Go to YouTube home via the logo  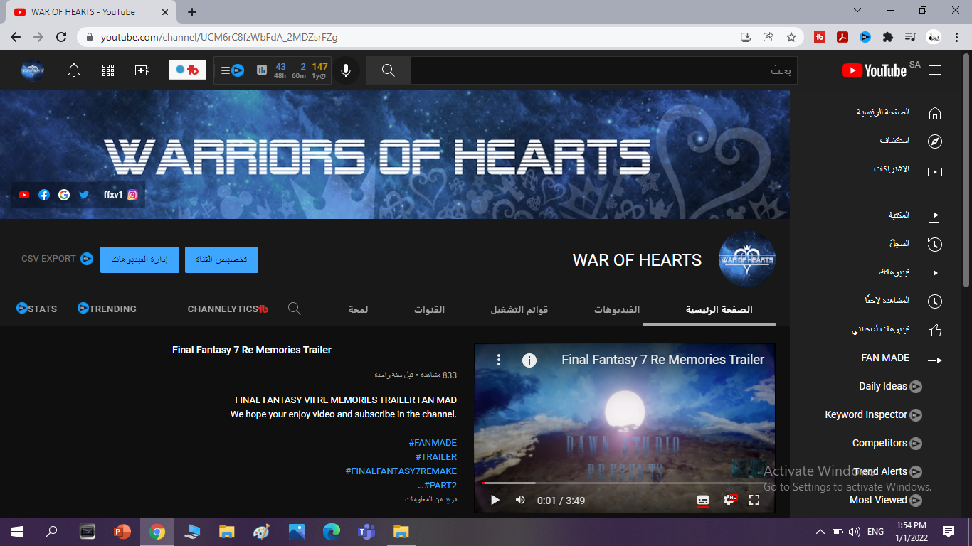coord(875,70)
